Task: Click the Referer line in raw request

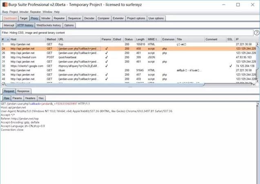Action: 20,119
